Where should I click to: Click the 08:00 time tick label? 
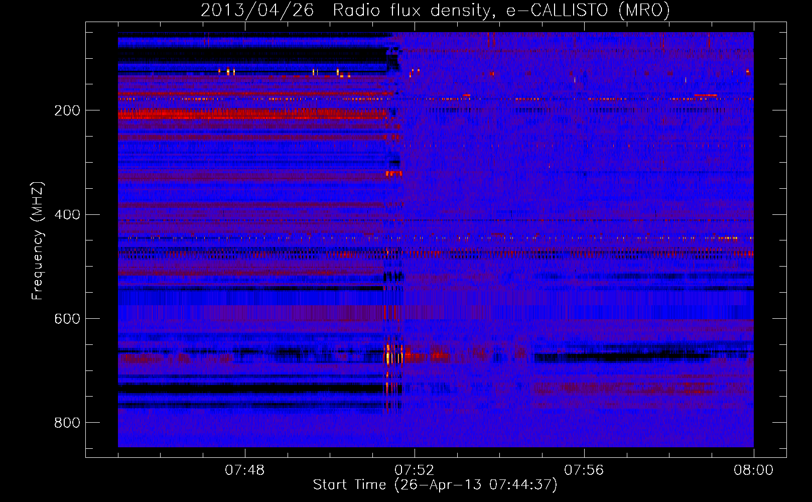[x=753, y=470]
